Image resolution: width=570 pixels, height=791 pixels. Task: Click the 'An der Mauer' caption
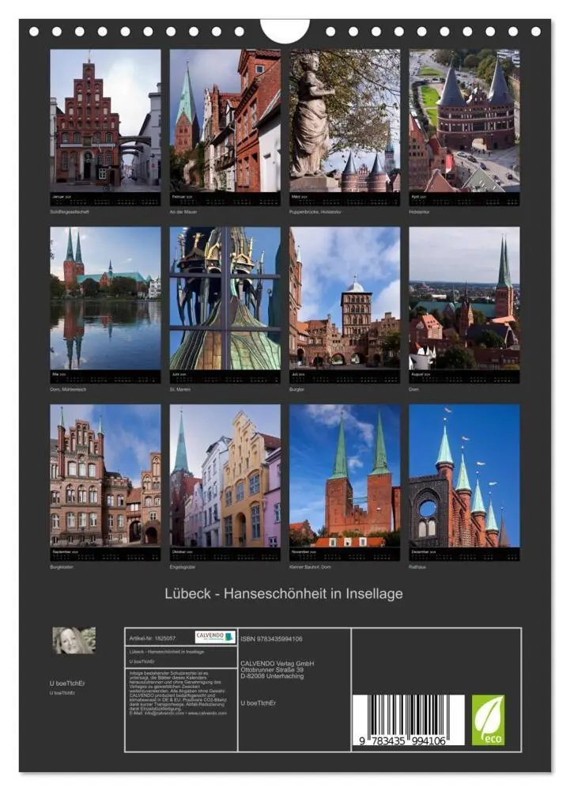[183, 212]
